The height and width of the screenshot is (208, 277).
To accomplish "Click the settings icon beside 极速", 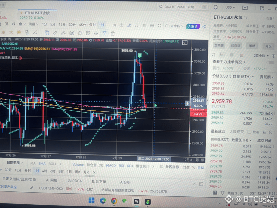I will pos(270,132).
